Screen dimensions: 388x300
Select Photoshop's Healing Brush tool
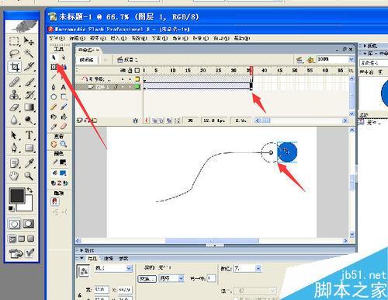[14, 82]
